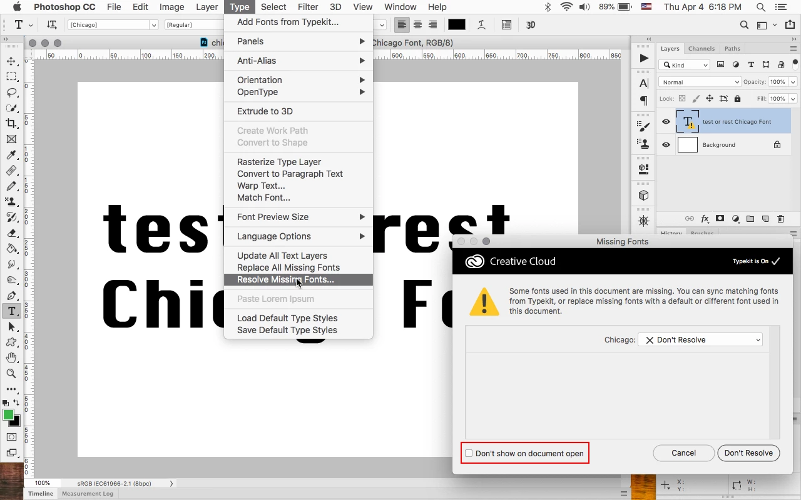Viewport: 801px width, 500px height.
Task: Select the Brush tool
Action: click(x=11, y=186)
